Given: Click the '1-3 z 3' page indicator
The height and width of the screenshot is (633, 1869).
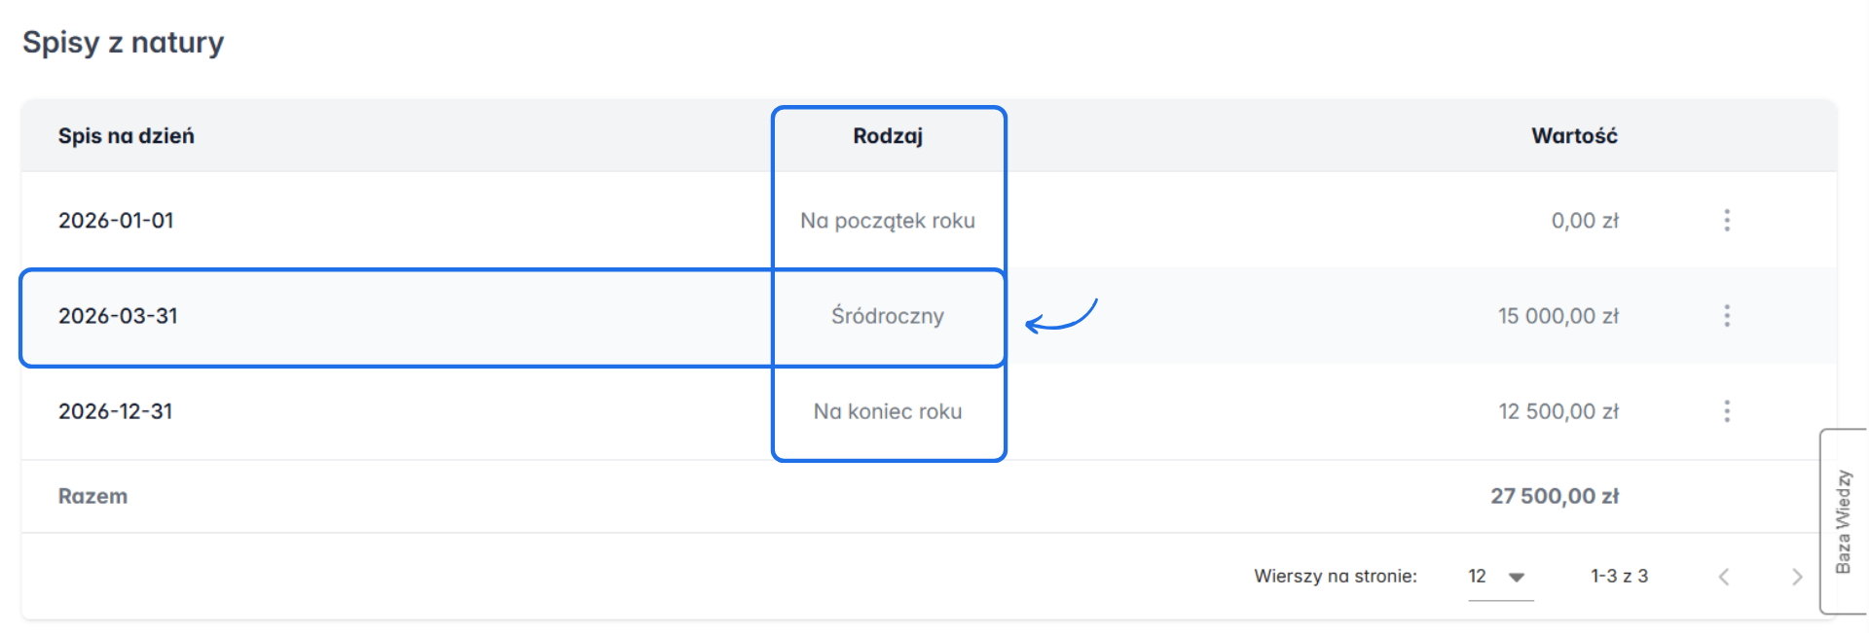Looking at the screenshot, I should pos(1619,576).
